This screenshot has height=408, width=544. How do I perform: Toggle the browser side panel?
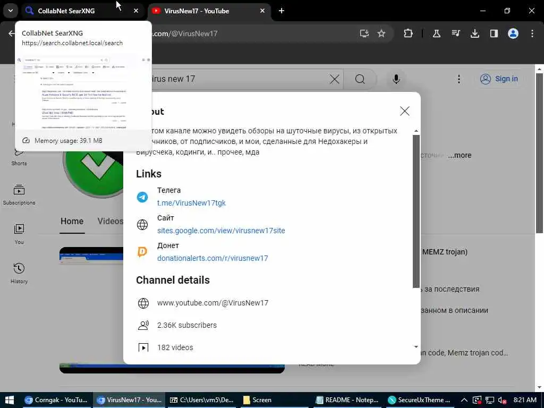[x=494, y=33]
